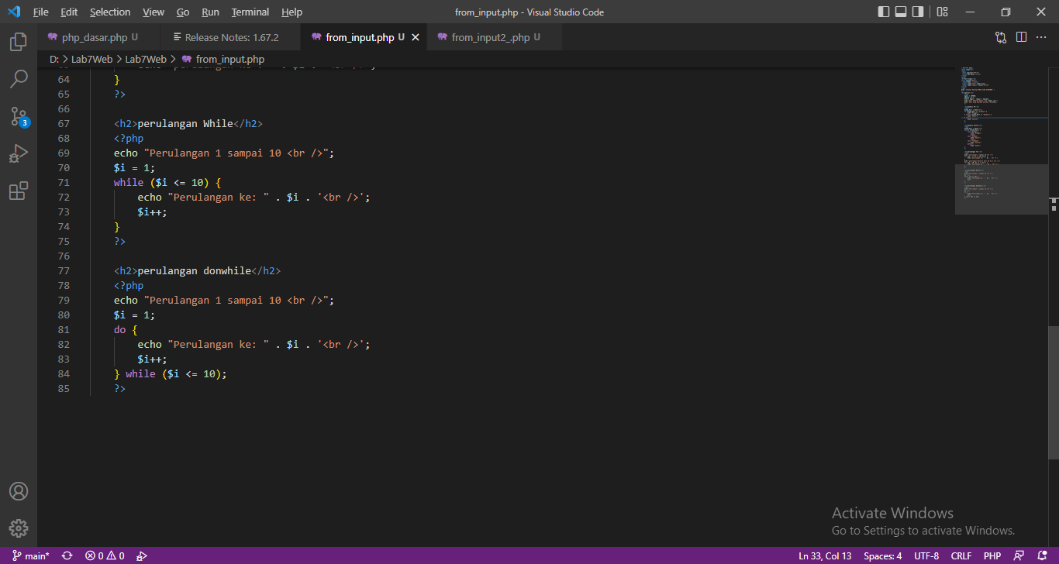The height and width of the screenshot is (564, 1059).
Task: Click '$i++;' on line 83
Action: tap(153, 359)
